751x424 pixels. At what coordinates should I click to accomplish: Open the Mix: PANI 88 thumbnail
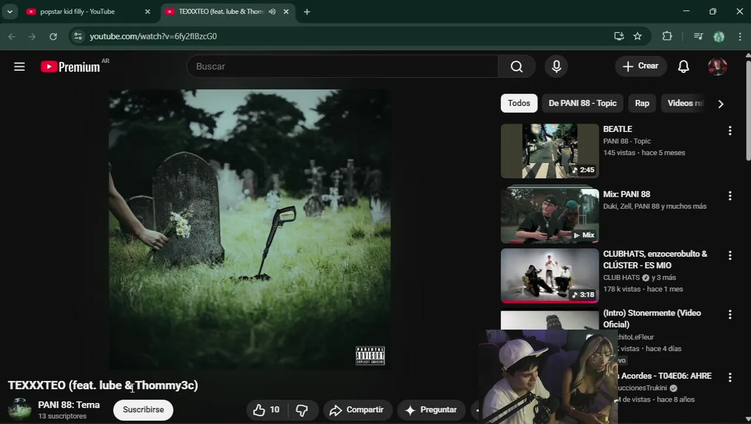(x=550, y=216)
